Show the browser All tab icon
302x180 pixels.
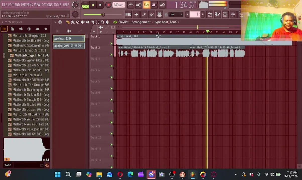[4, 29]
